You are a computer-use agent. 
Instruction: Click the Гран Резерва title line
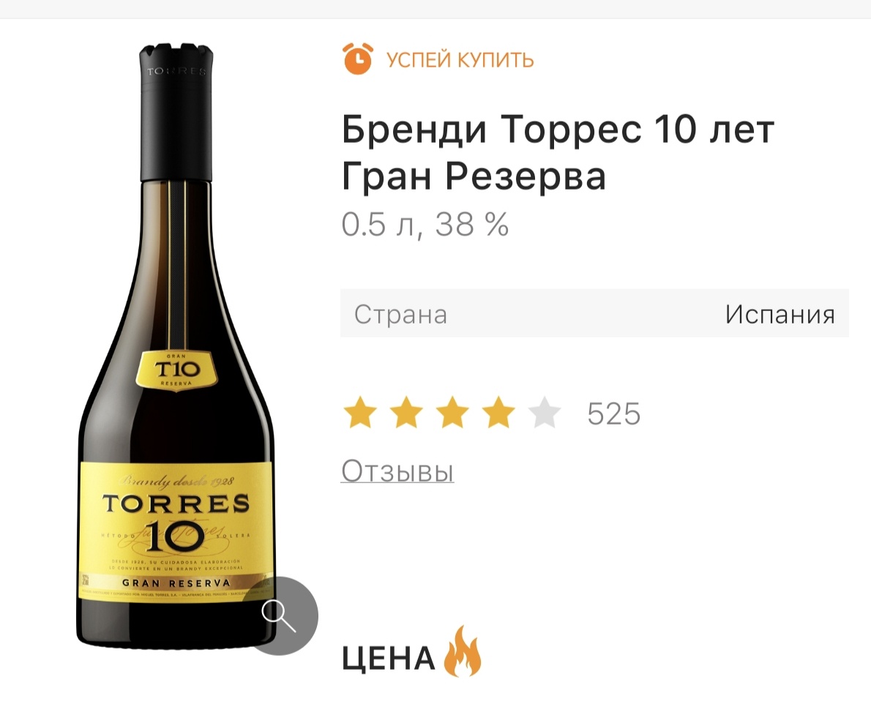[474, 178]
